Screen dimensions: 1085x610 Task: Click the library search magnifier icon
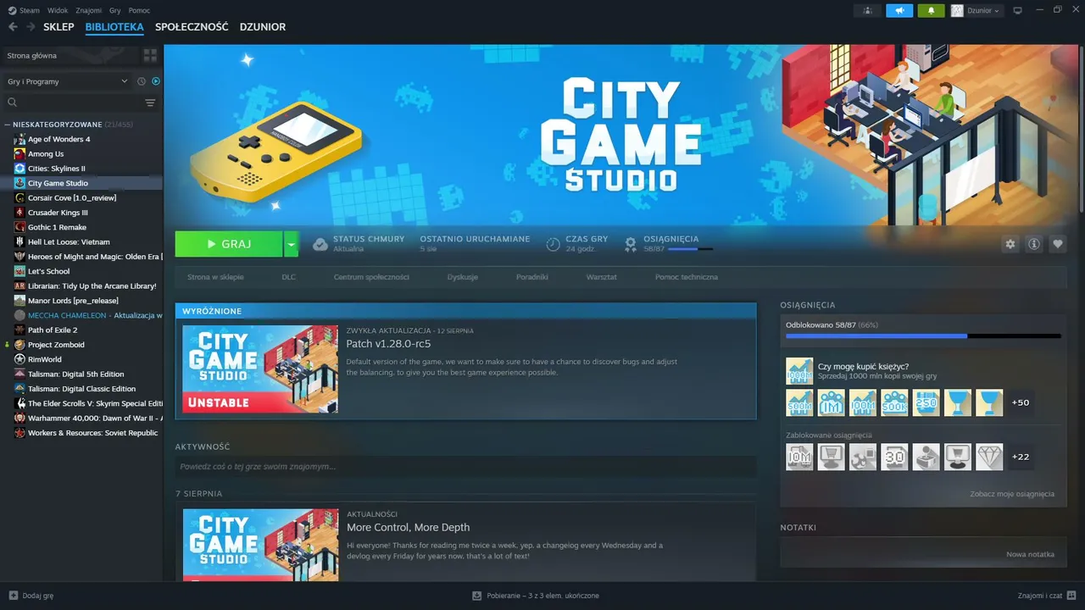pyautogui.click(x=12, y=103)
